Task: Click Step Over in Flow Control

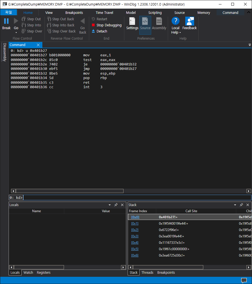Action: point(32,31)
